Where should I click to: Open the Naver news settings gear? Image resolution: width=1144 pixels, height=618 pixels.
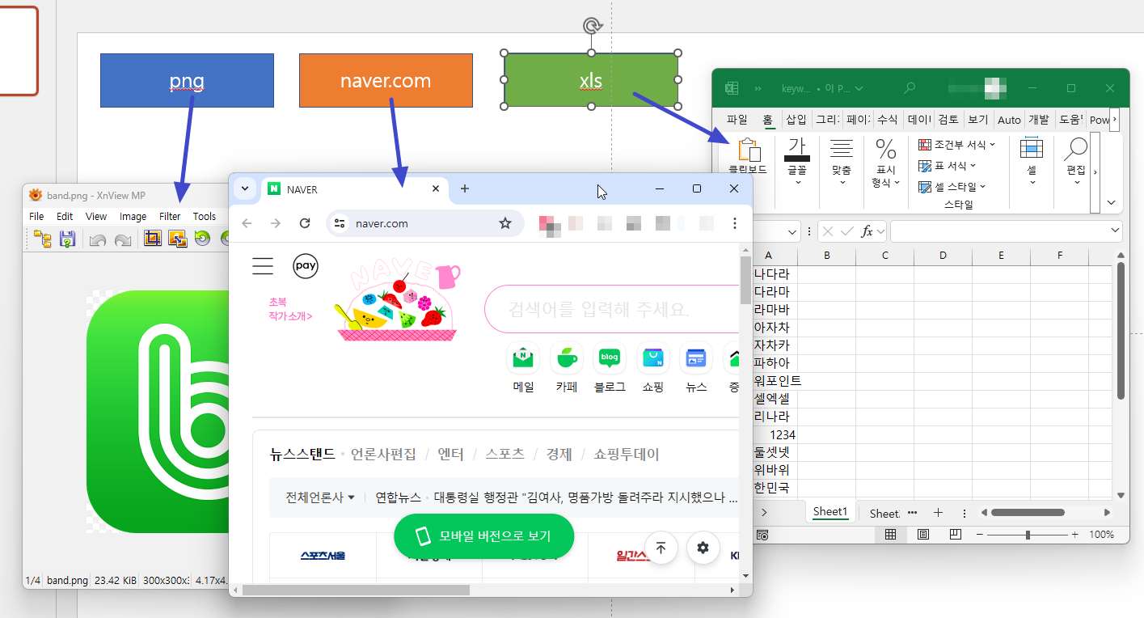click(x=703, y=548)
